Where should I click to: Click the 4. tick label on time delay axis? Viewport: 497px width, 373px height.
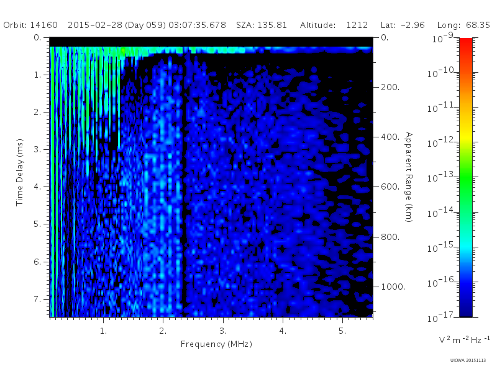point(37,187)
